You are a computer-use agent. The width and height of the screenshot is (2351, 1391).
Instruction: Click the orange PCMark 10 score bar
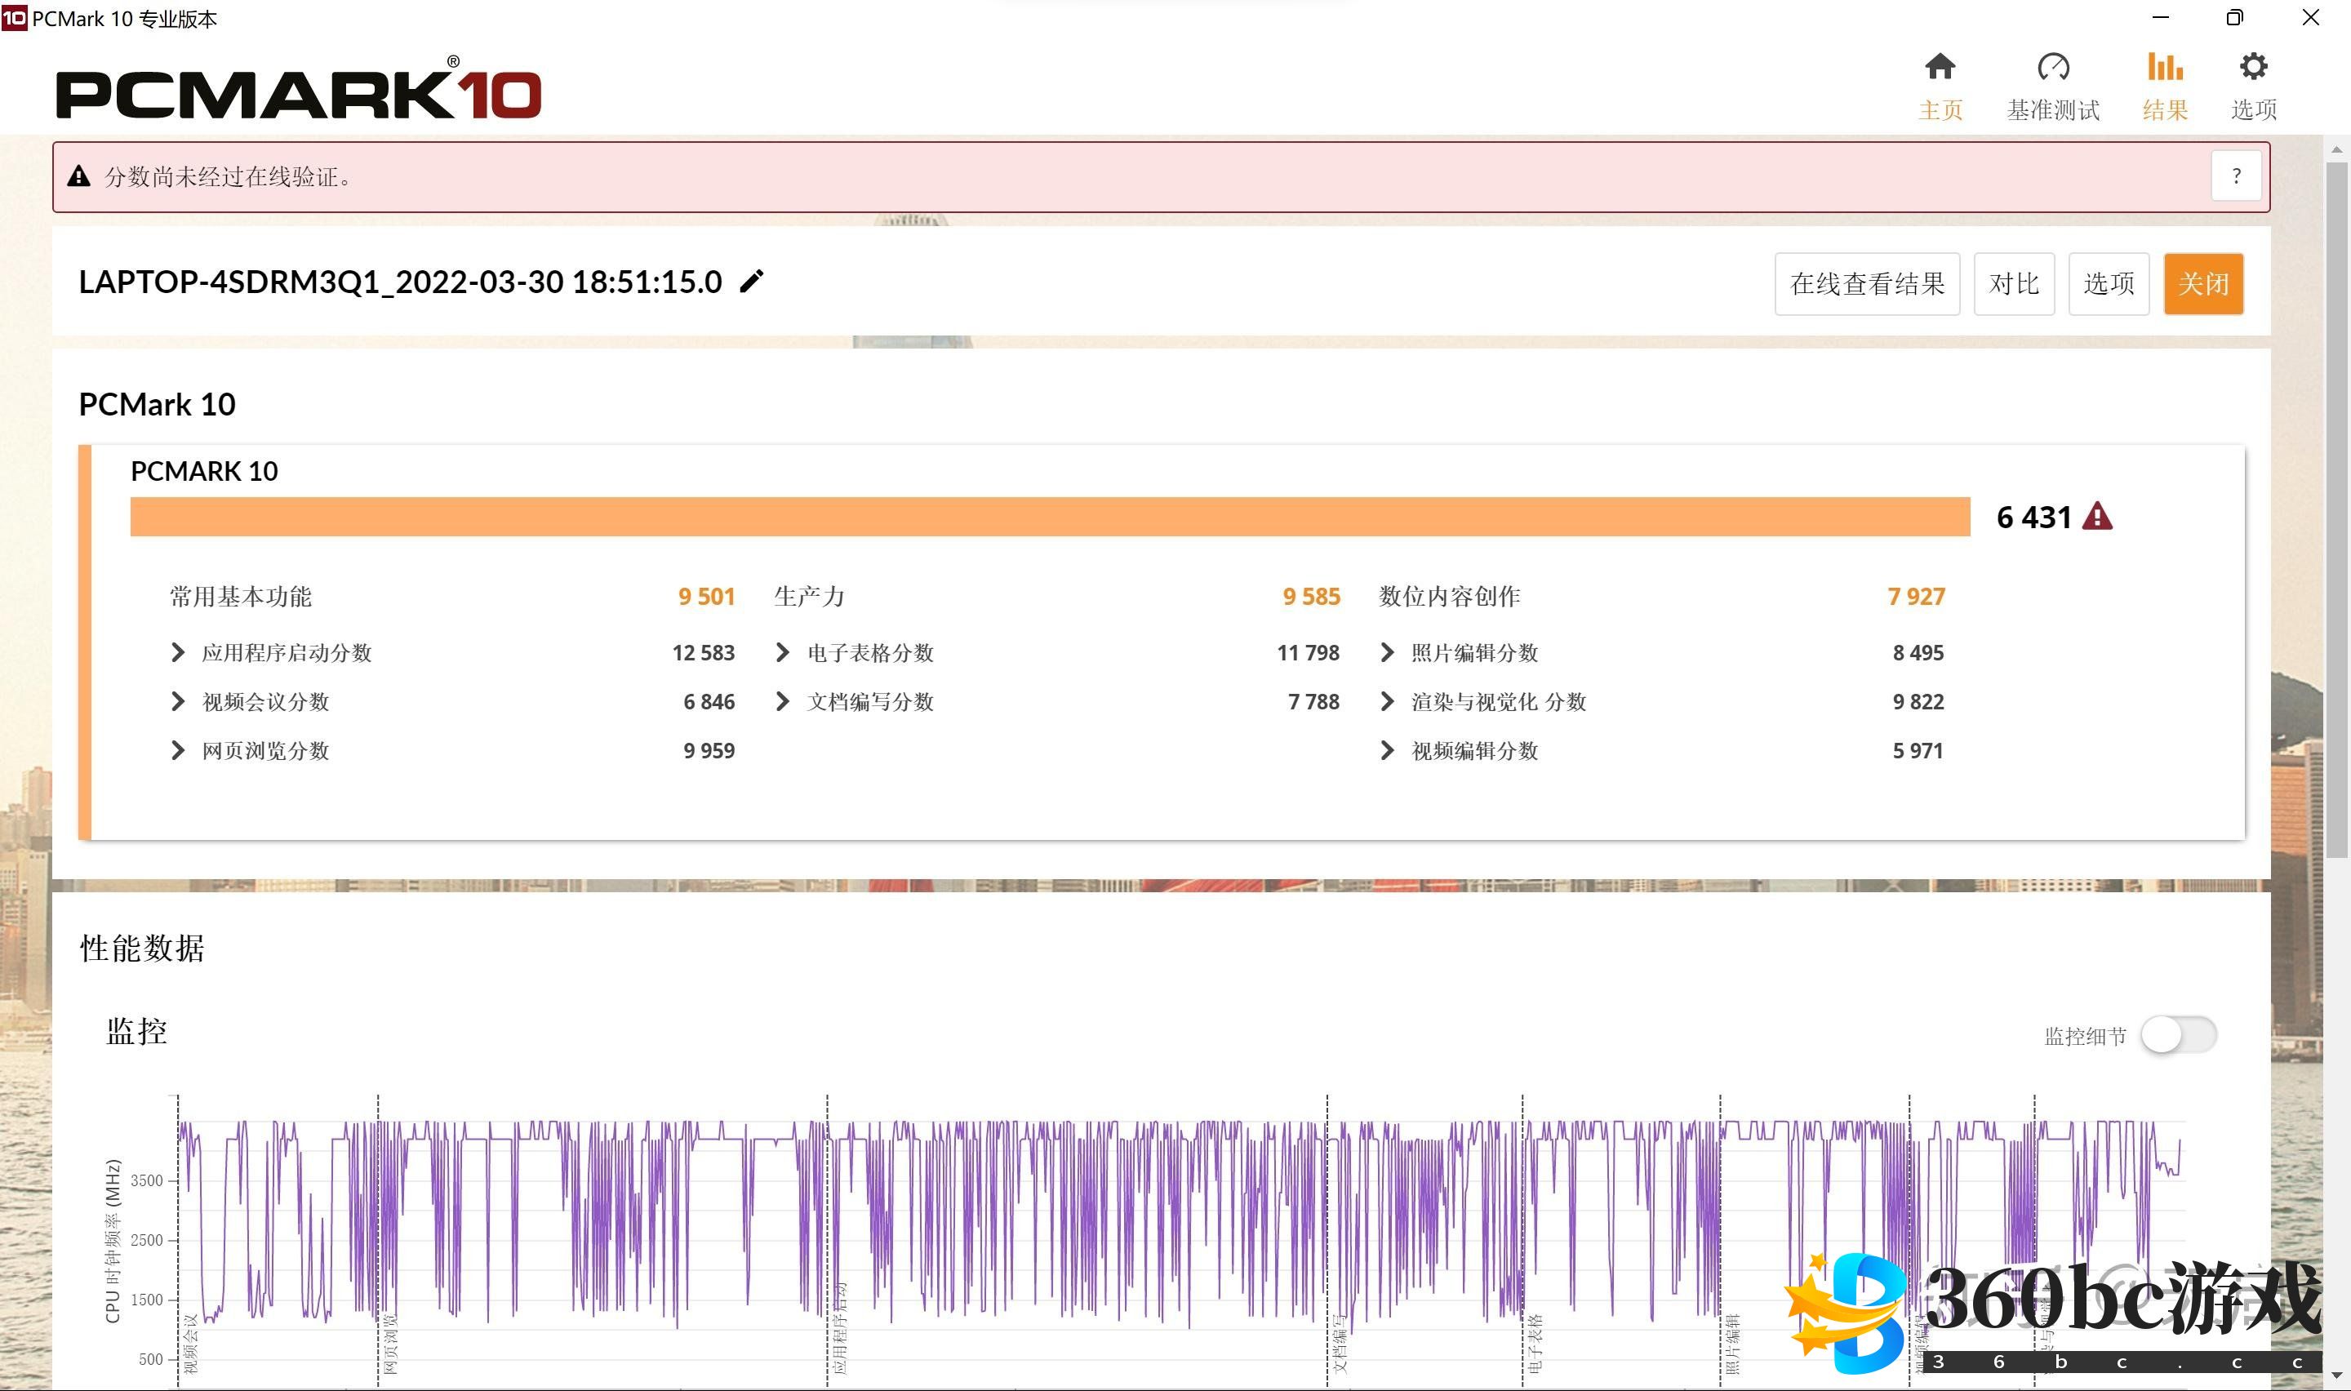pyautogui.click(x=1050, y=517)
